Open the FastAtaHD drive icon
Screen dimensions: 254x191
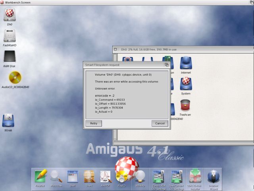click(x=10, y=36)
